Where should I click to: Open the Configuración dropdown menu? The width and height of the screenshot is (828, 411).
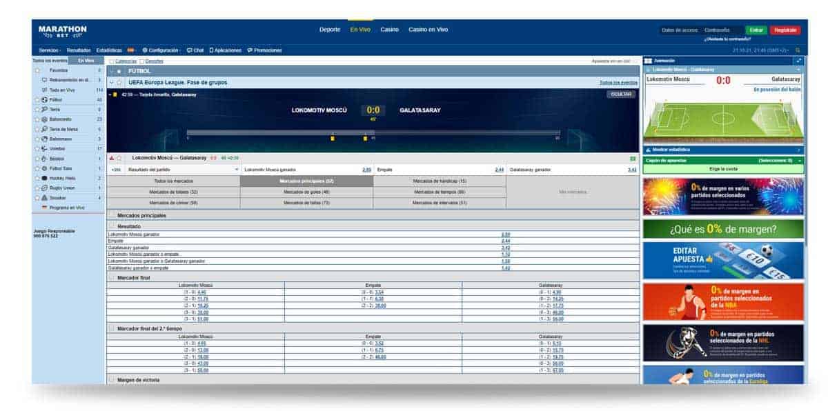click(x=162, y=50)
